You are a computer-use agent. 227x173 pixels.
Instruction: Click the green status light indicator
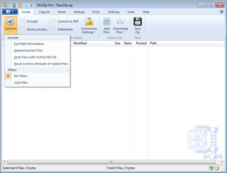[211, 168]
